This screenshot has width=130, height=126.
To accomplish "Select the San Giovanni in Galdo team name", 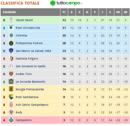I will [x=31, y=66].
